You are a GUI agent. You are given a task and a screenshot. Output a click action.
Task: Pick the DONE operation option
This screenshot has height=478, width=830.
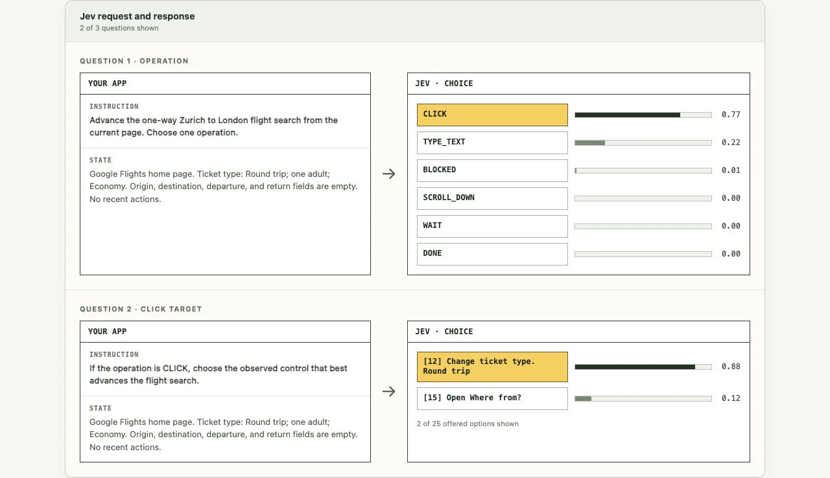492,254
